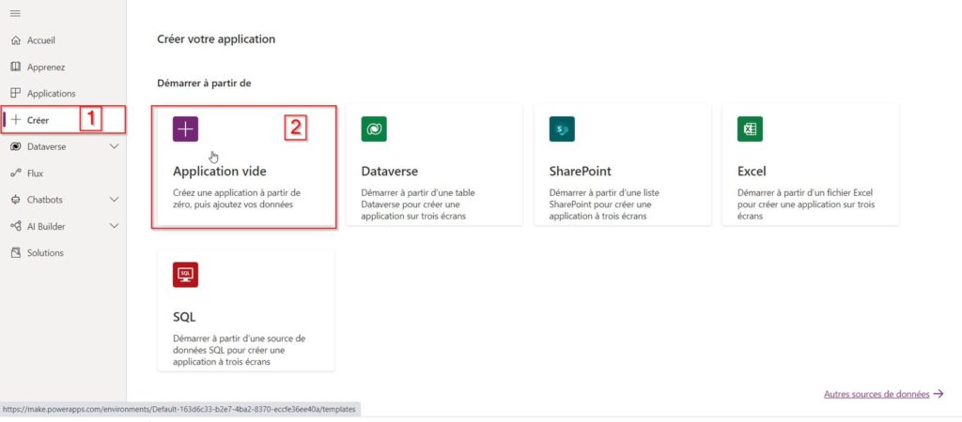
Task: Open the AI Builder navigation label
Action: (x=46, y=226)
